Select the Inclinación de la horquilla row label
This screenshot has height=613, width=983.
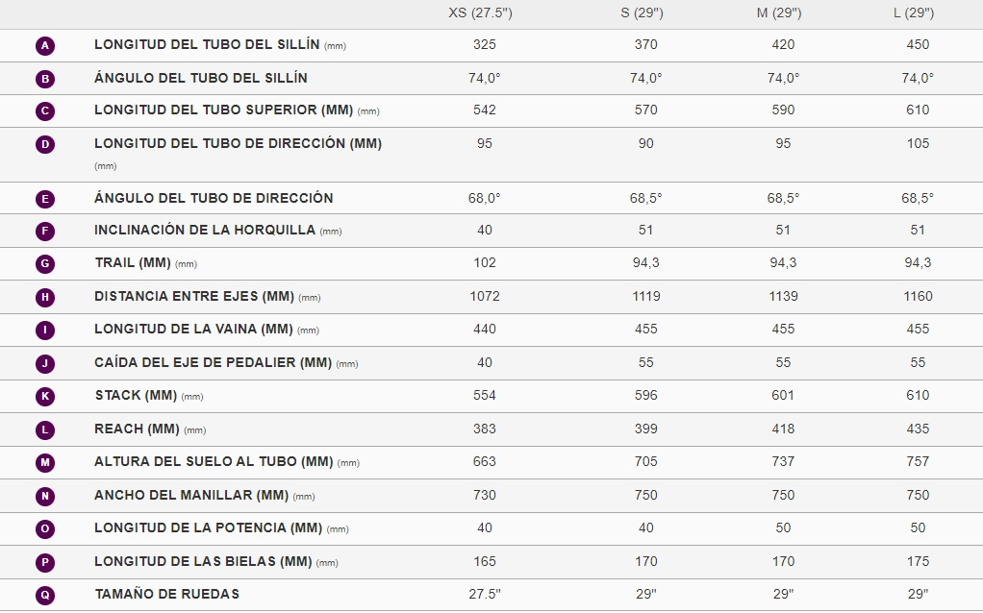[205, 230]
